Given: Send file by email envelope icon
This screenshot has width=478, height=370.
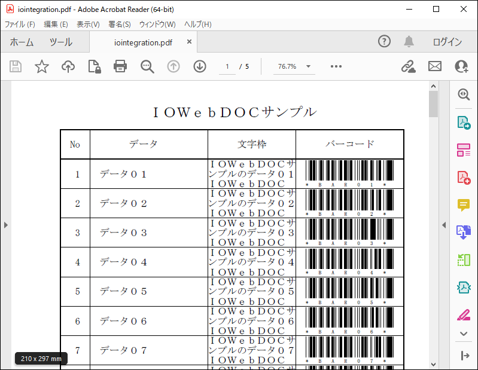Looking at the screenshot, I should [435, 66].
